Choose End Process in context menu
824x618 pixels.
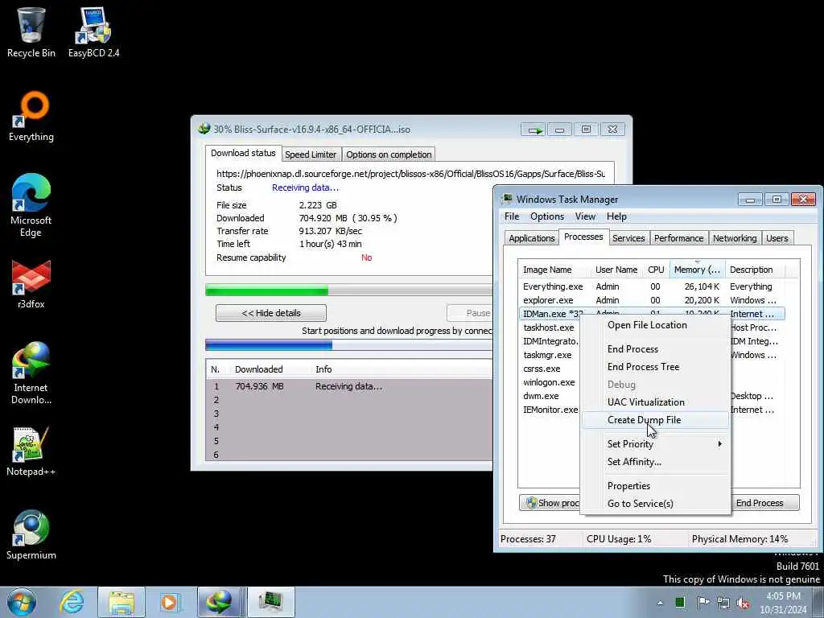coord(655,349)
